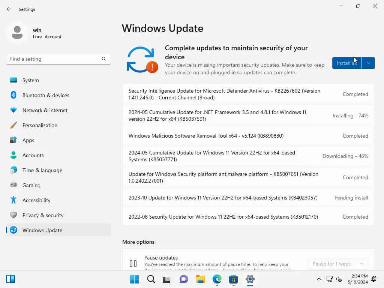Open taskbar Search
Screen dimensions: 384x288
[151, 279]
